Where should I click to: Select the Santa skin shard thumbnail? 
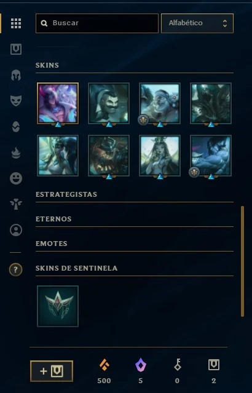coord(160,103)
